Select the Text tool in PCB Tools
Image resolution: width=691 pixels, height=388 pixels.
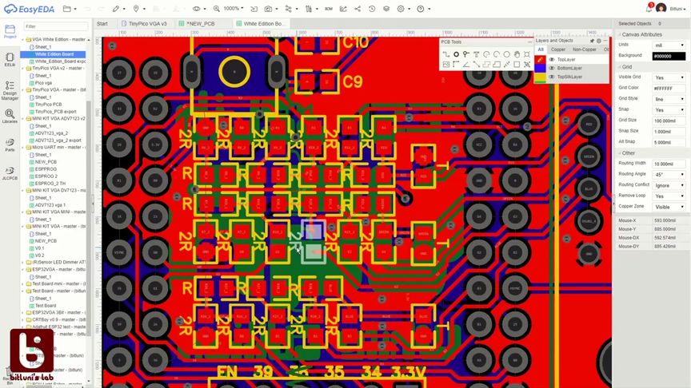477,54
